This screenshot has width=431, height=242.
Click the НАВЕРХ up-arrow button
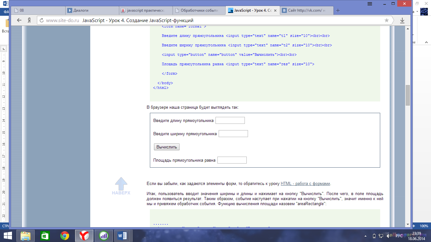tap(121, 186)
